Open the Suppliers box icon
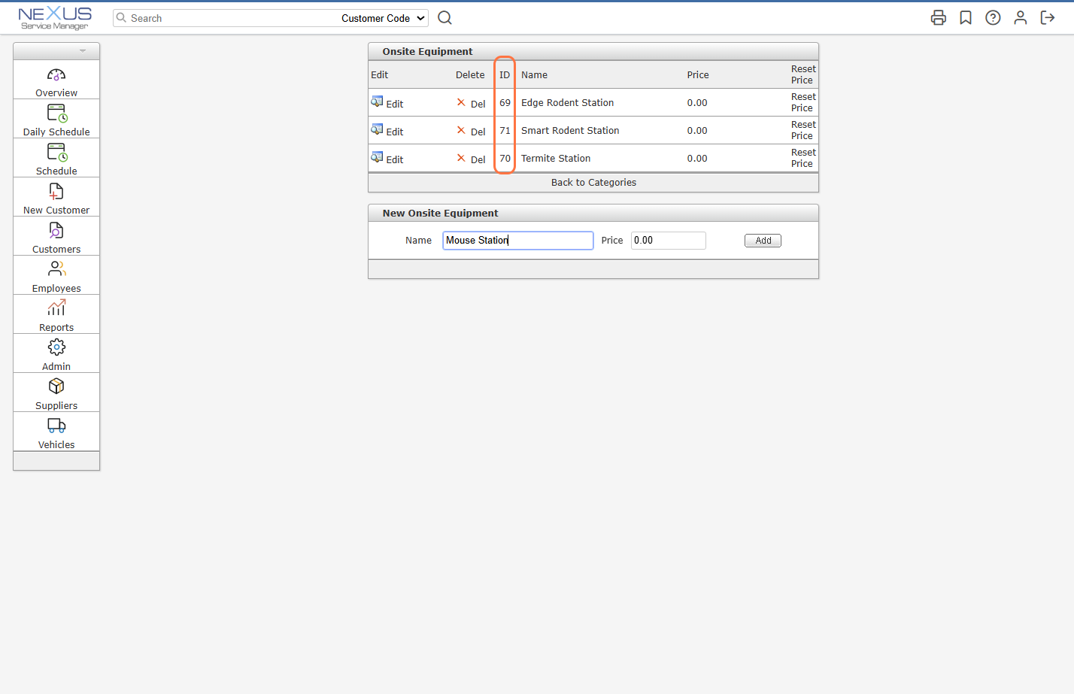Screen dimensions: 1074x694 tap(56, 386)
